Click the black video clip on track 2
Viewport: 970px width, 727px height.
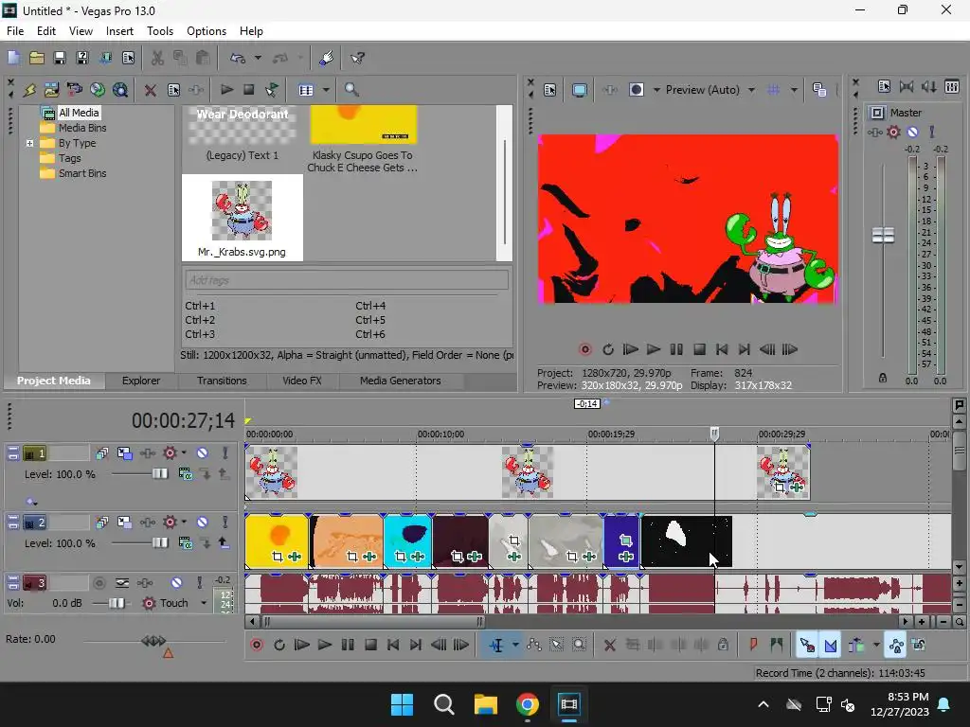coord(686,541)
